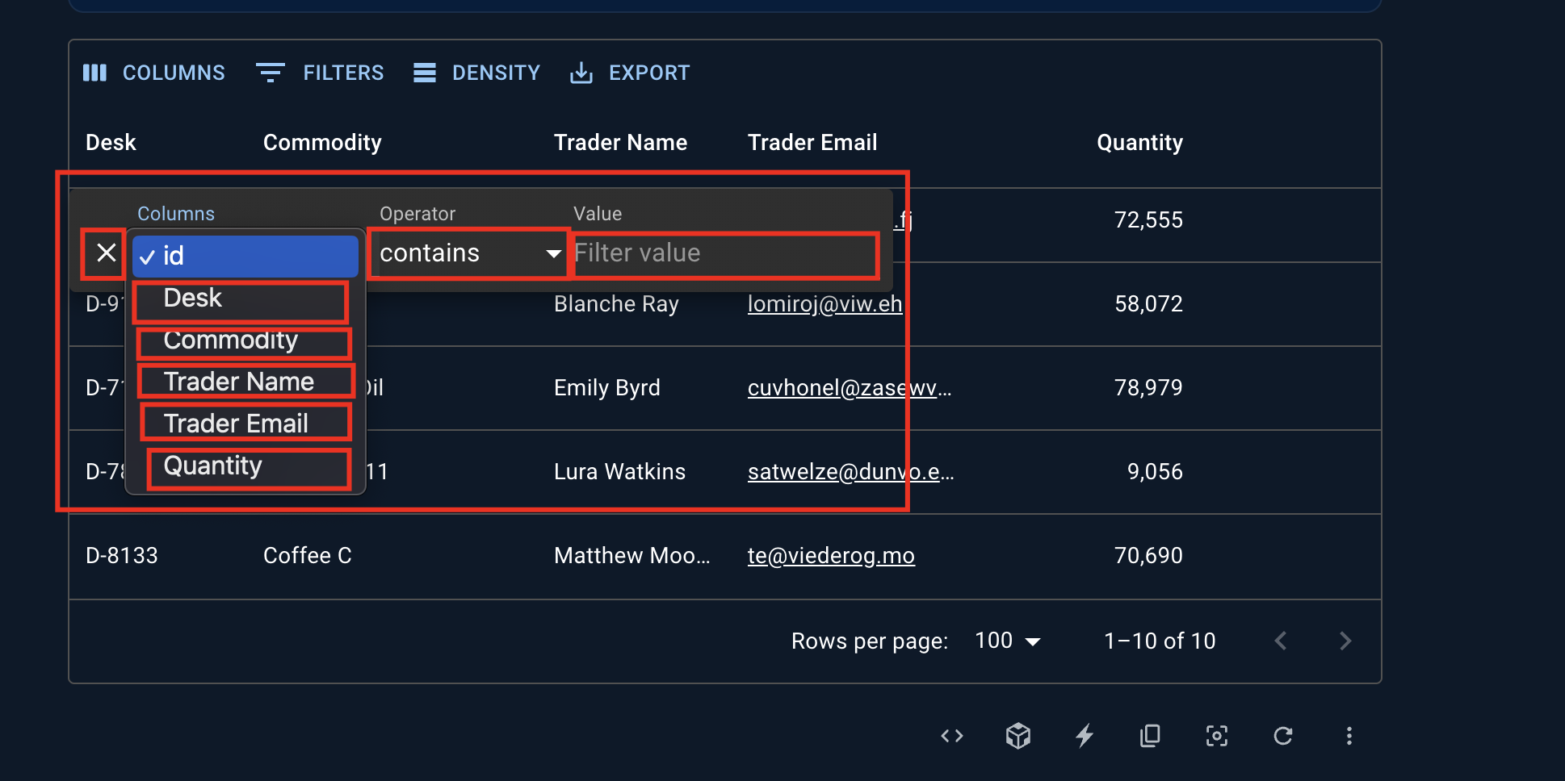This screenshot has height=781, width=1565.
Task: Choose 'Commodity' in the columns list
Action: (x=245, y=341)
